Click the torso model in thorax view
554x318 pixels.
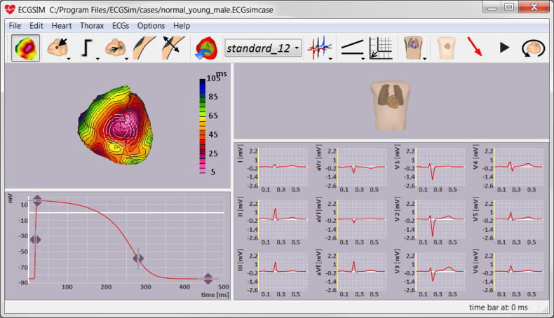391,106
